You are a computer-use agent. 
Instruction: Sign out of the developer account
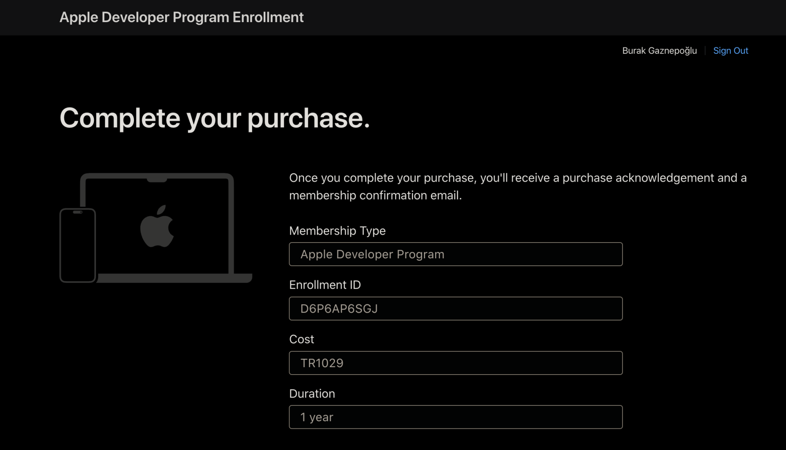tap(731, 50)
